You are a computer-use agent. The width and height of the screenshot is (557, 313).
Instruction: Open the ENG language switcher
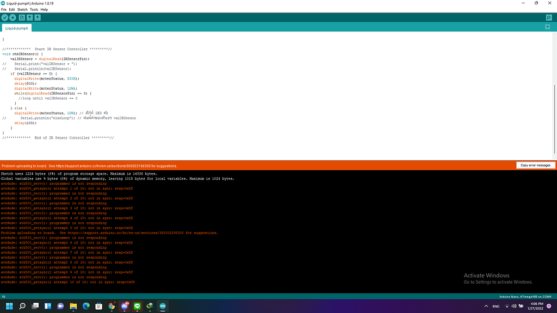tap(497, 306)
